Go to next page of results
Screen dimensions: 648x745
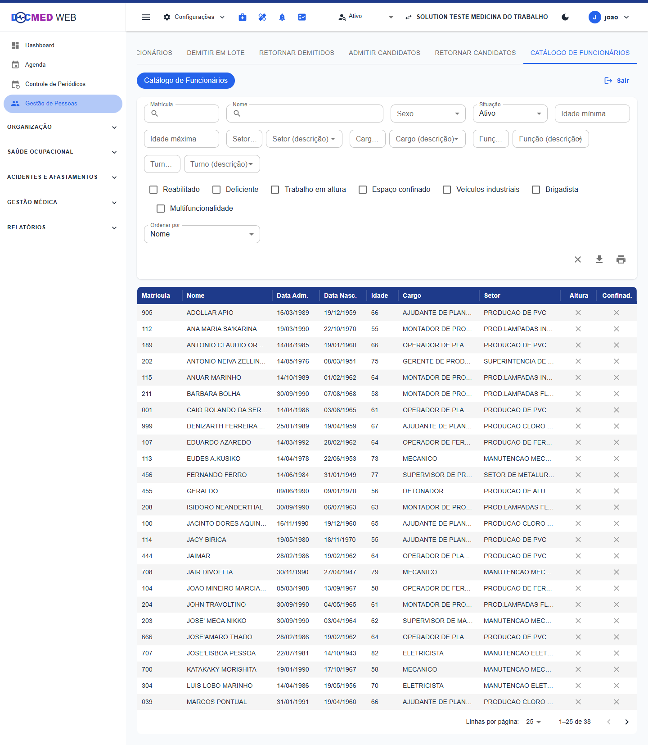coord(627,722)
